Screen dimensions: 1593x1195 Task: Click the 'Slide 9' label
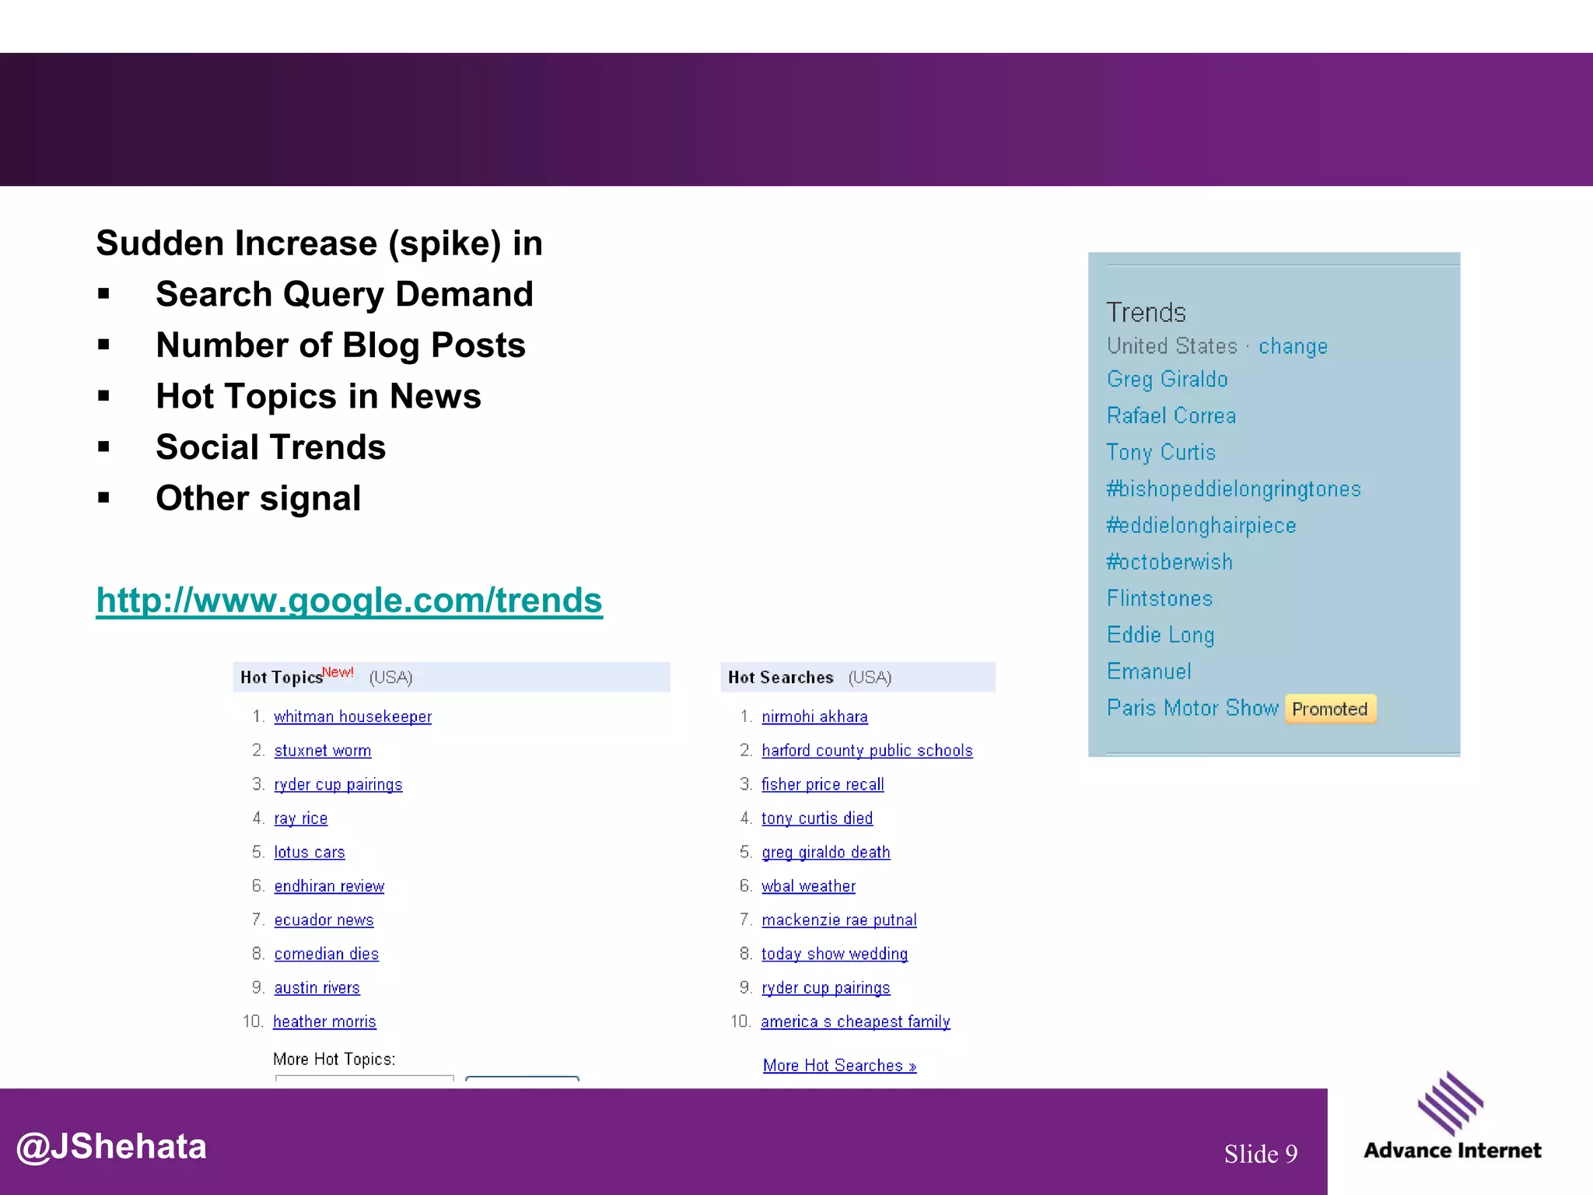point(1261,1154)
